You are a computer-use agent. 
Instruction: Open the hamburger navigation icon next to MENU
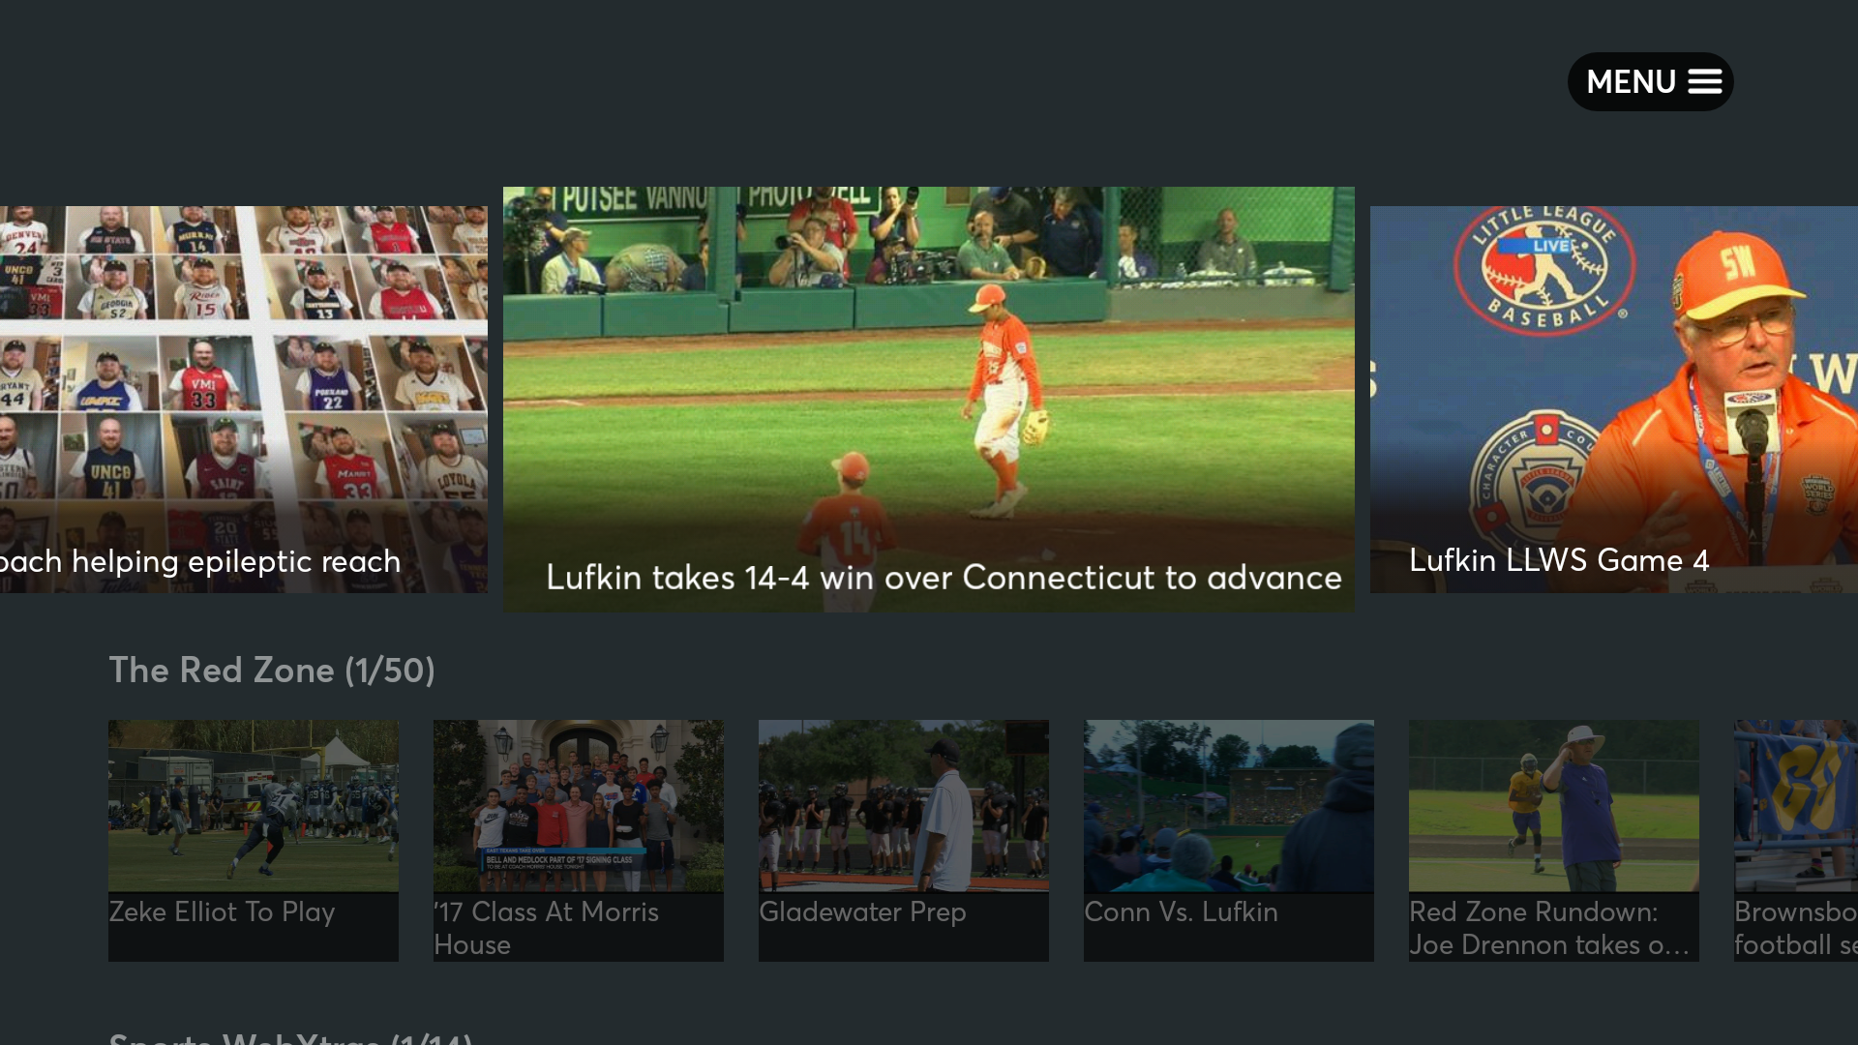[x=1704, y=81]
